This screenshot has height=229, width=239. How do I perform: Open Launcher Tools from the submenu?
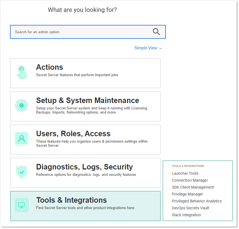point(185,173)
